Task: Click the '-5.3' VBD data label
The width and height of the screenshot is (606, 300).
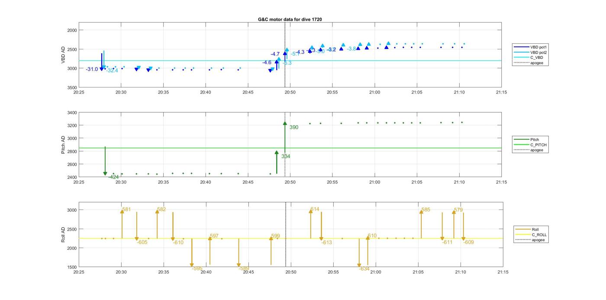Action: [287, 63]
